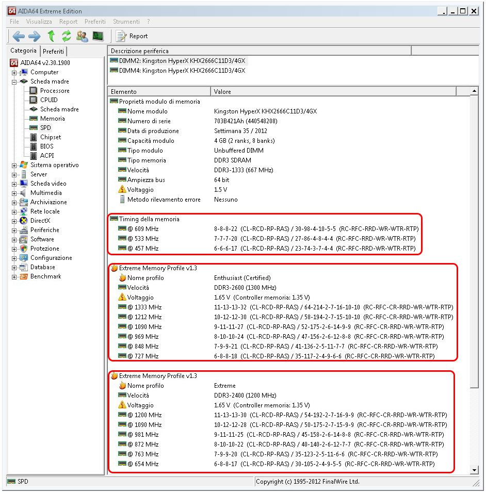The height and width of the screenshot is (494, 486).
Task: Open the Strumenti menu
Action: point(126,22)
